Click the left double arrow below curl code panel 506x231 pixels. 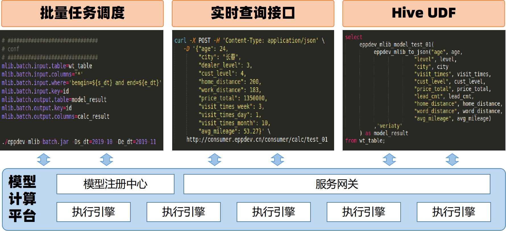pos(215,160)
